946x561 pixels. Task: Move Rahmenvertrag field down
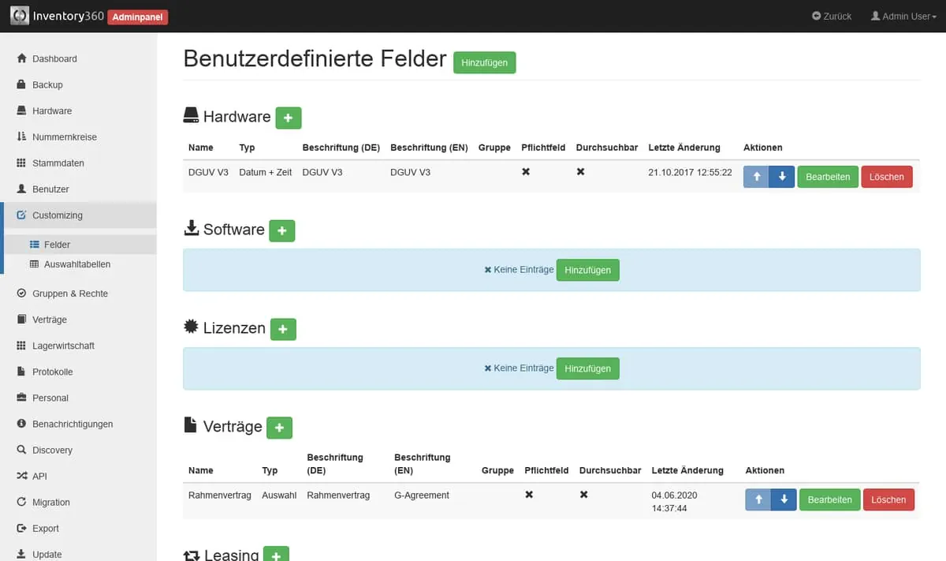pyautogui.click(x=784, y=499)
